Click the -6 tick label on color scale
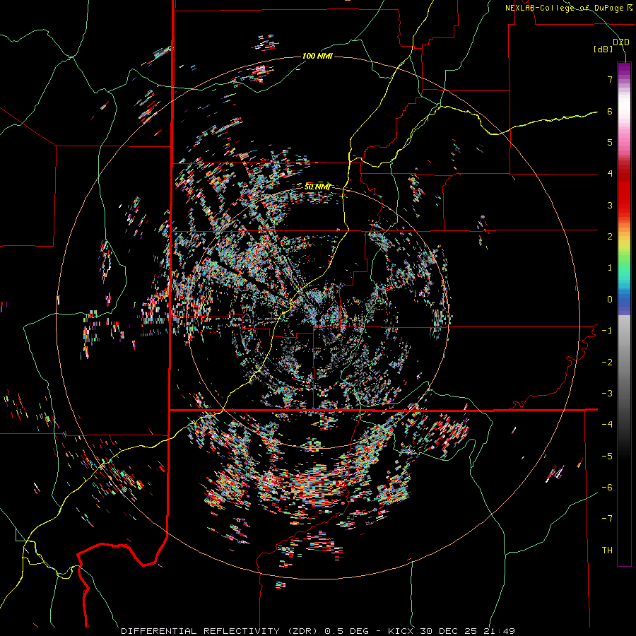This screenshot has height=636, width=636. coord(607,488)
